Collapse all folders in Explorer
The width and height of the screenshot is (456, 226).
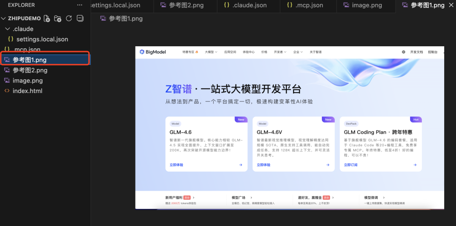tap(80, 18)
